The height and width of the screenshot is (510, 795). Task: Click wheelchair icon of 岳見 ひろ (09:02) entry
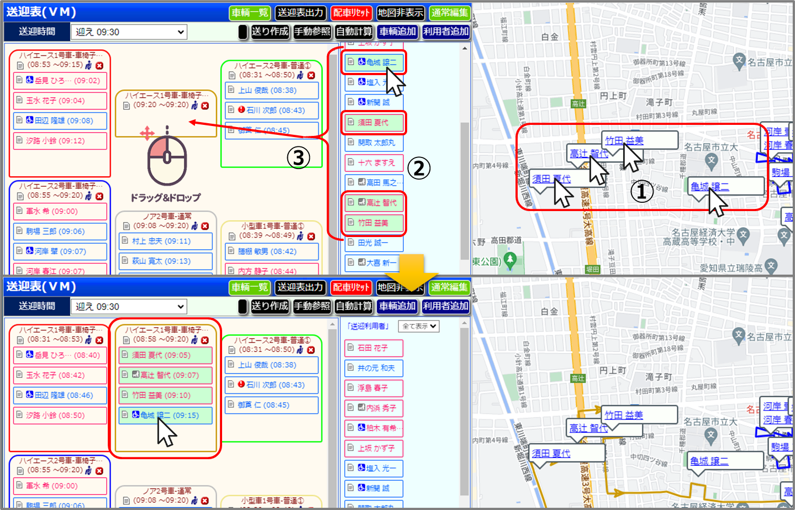click(x=30, y=80)
